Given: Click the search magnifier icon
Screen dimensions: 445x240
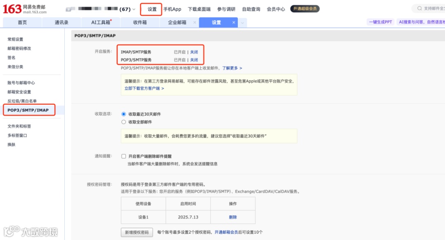Looking at the screenshot, I should (419, 9).
